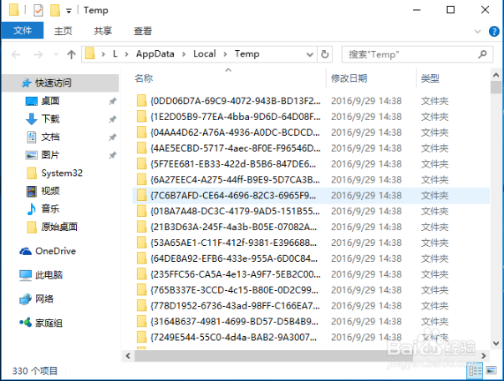Click the Properties checkmark icon in title bar
The image size is (504, 381).
(38, 11)
